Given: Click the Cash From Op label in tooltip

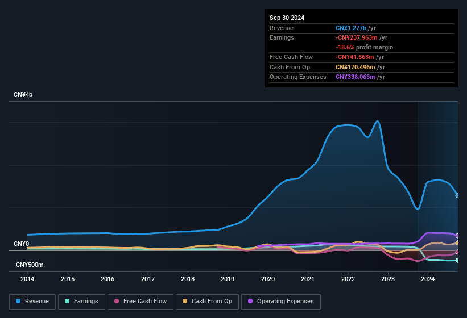Looking at the screenshot, I should [x=290, y=67].
